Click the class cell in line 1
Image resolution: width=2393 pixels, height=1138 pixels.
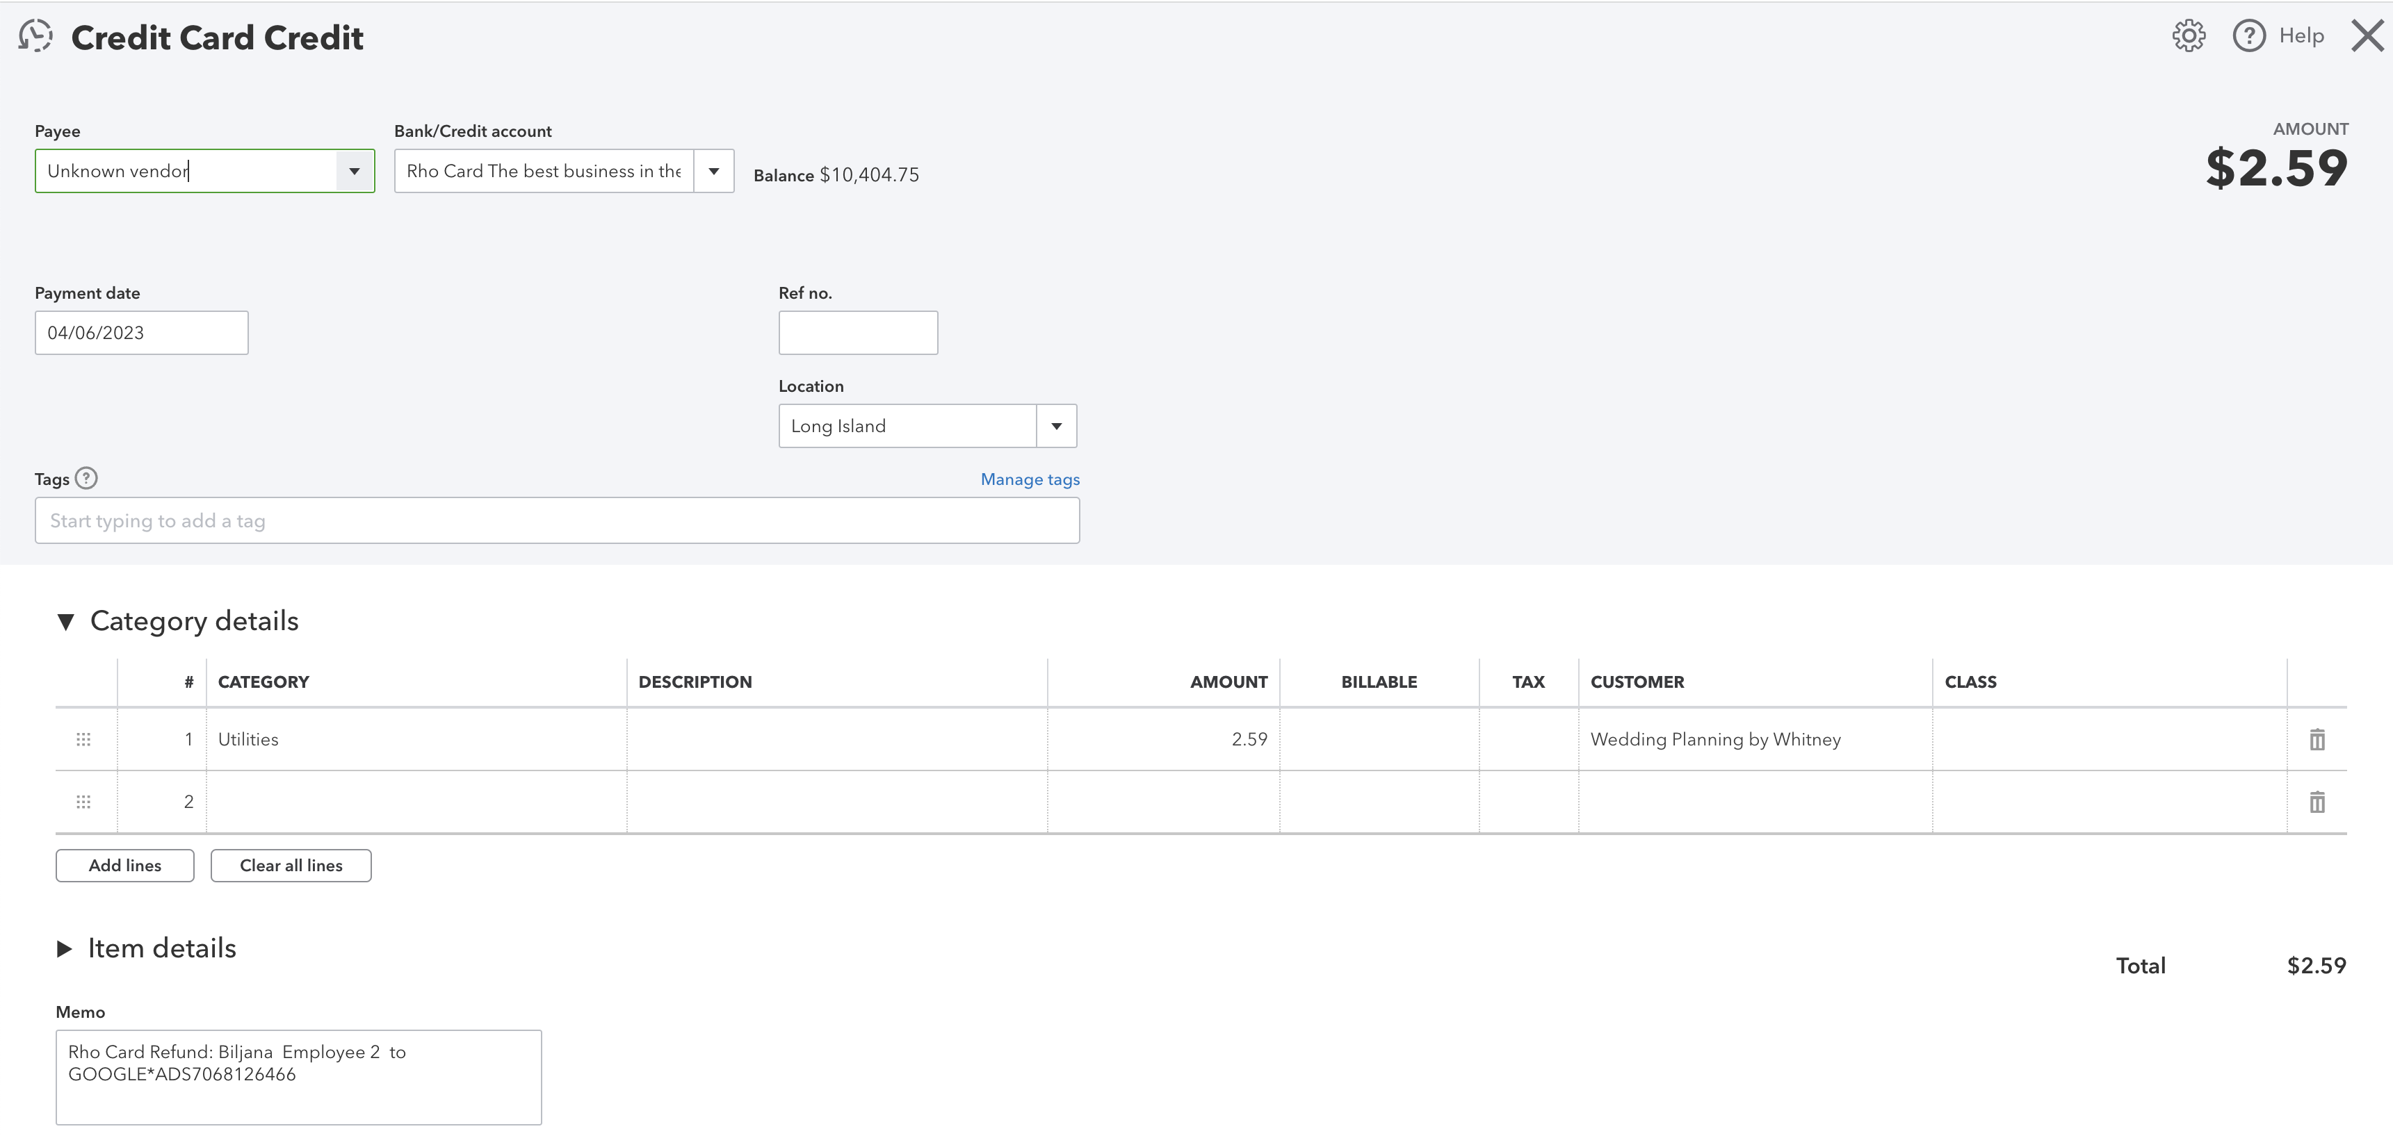pyautogui.click(x=2109, y=739)
